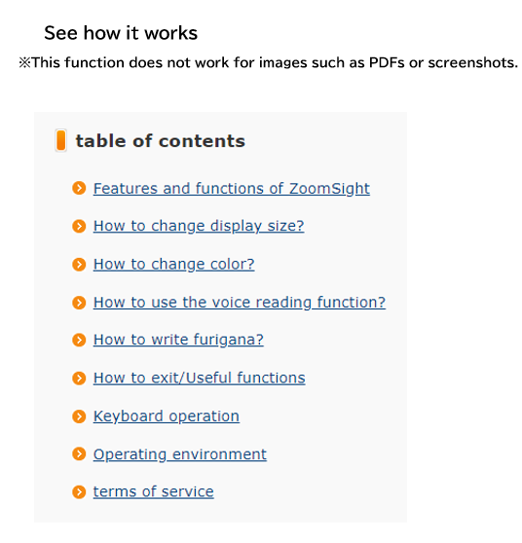Screen dimensions: 522x543
Task: Jump to the Keyboard operation section
Action: [x=166, y=416]
